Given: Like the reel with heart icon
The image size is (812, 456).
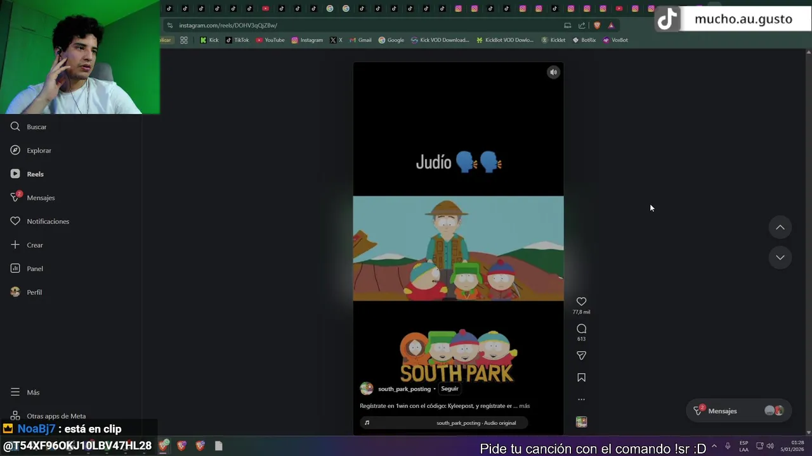Looking at the screenshot, I should [x=581, y=301].
